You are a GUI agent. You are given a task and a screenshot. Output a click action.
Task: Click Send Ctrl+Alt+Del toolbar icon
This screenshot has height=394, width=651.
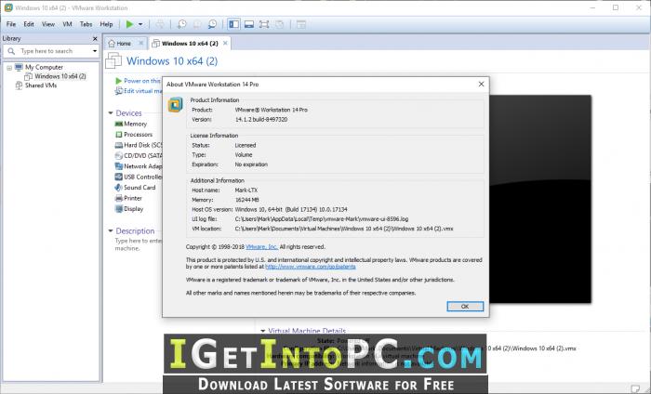click(160, 24)
